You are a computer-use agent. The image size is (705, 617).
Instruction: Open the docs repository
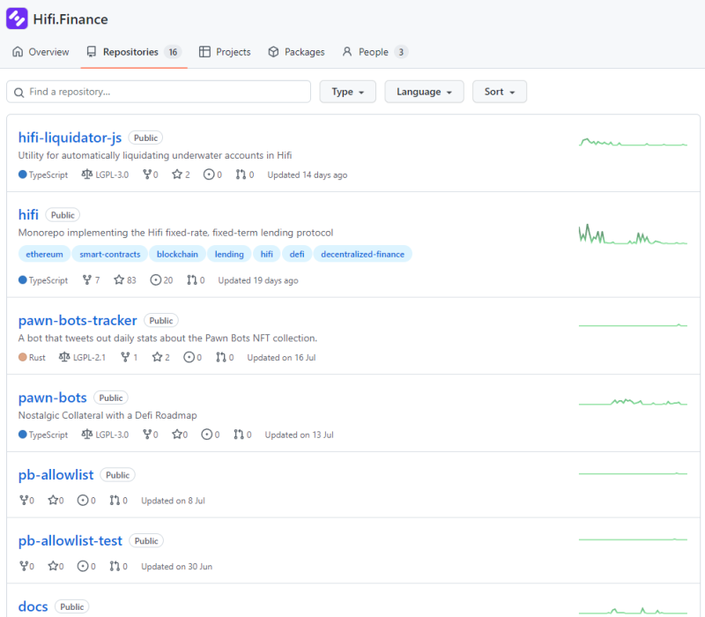[x=33, y=606]
